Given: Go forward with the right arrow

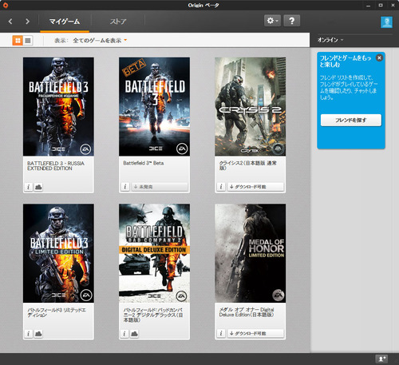Looking at the screenshot, I should [x=27, y=22].
